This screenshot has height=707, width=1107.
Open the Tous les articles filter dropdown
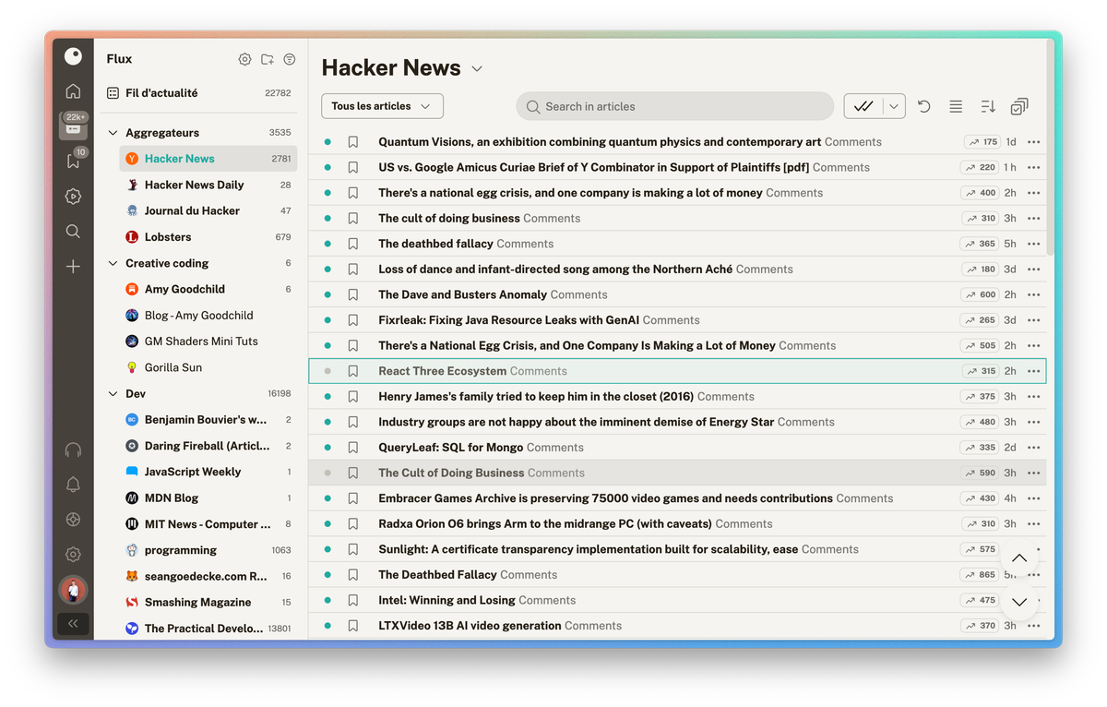[x=382, y=106]
